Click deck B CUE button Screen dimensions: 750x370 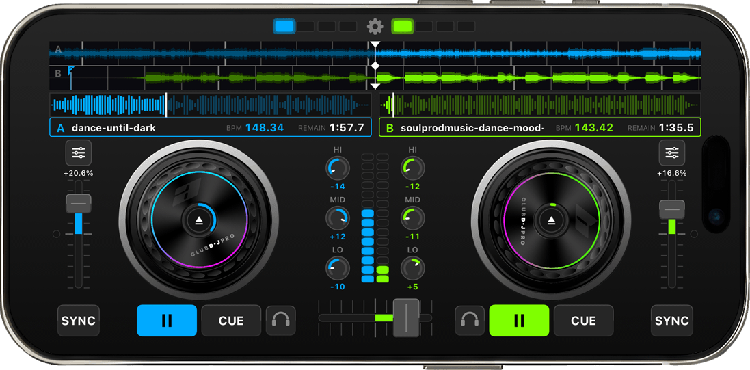(x=584, y=320)
